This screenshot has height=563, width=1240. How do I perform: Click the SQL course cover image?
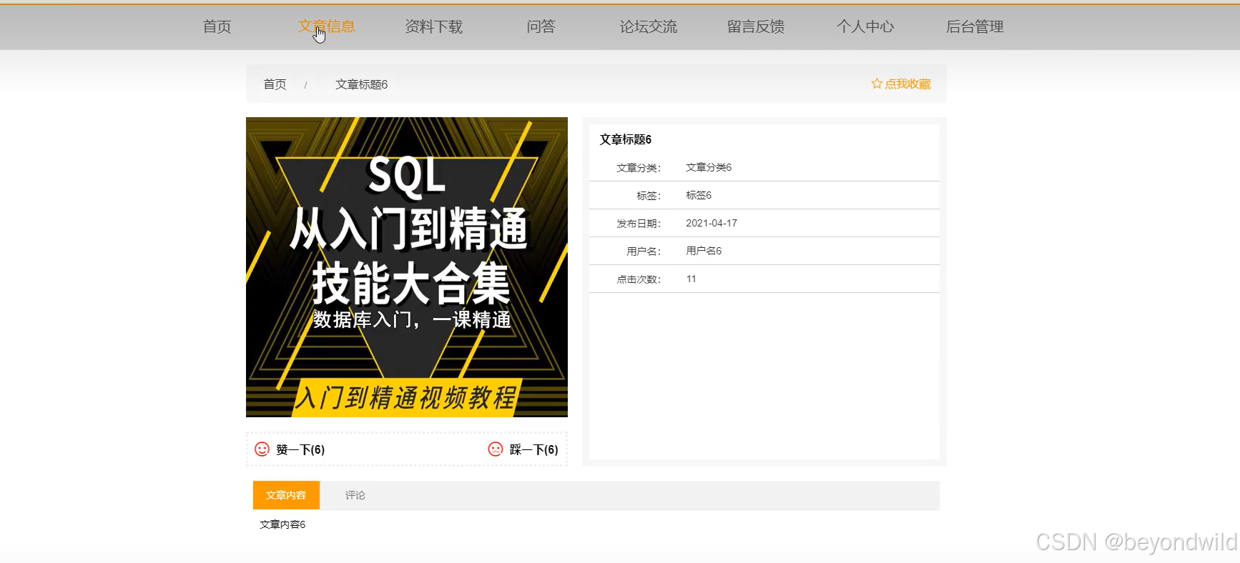[x=407, y=267]
